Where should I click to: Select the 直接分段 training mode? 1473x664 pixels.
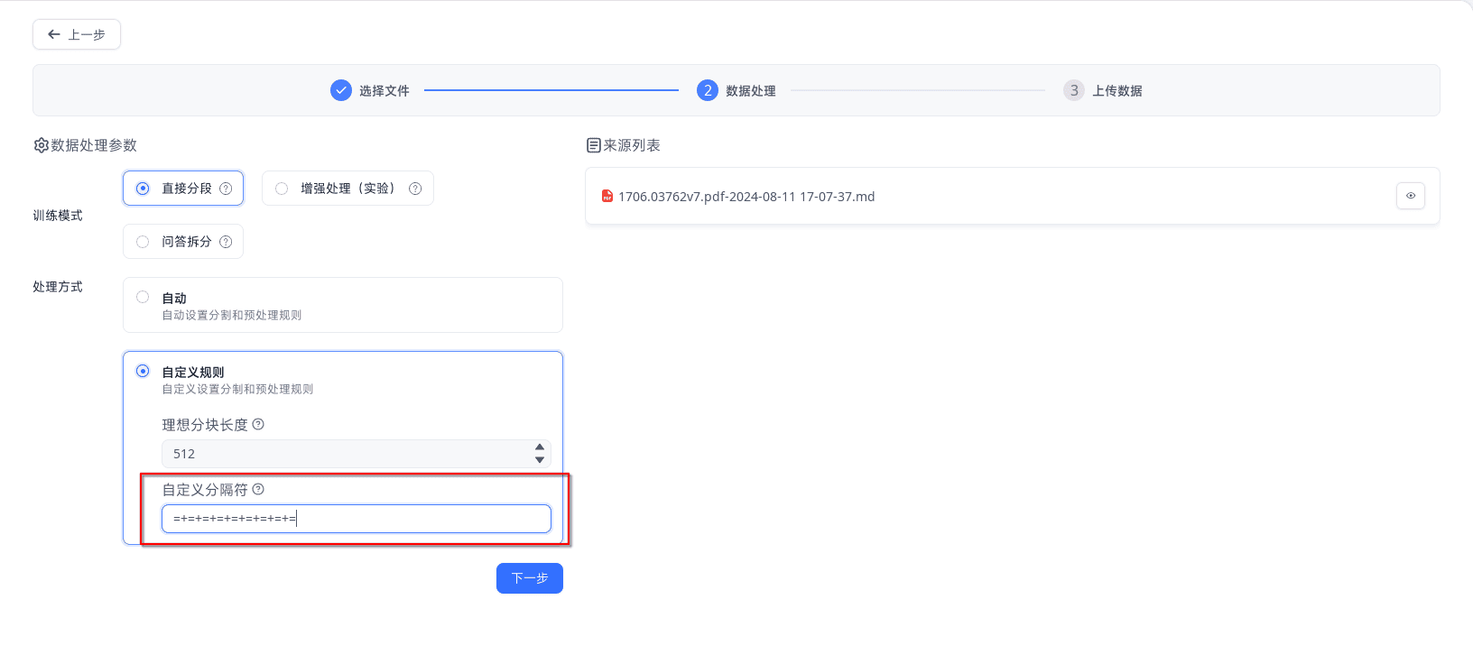tap(143, 189)
